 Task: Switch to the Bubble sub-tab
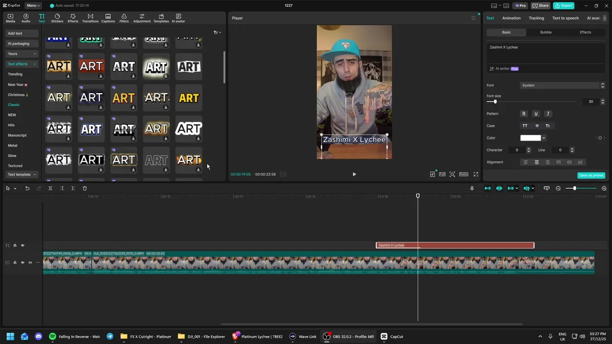546,32
